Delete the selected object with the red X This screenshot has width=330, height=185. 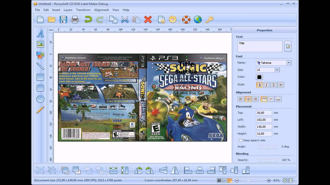tap(148, 20)
